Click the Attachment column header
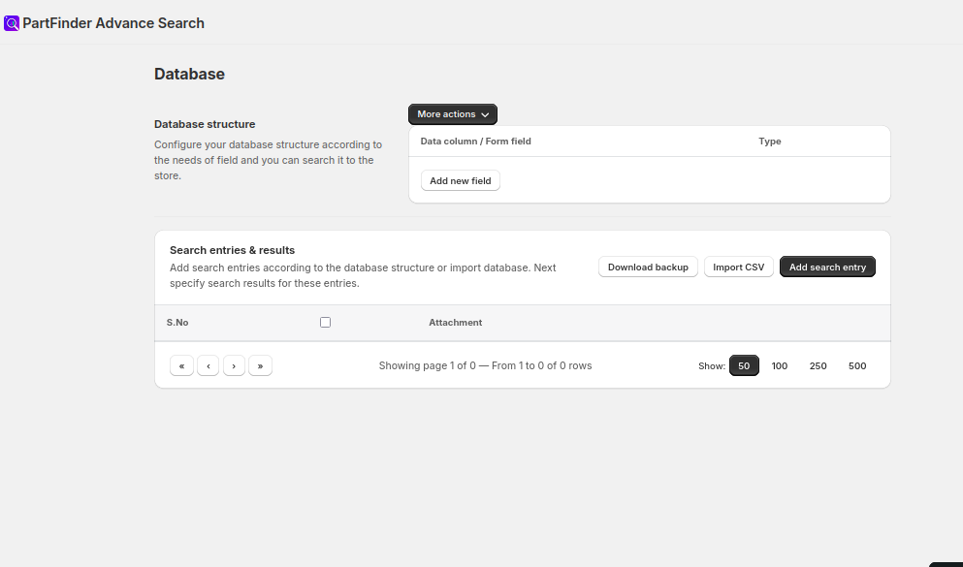This screenshot has width=963, height=567. pos(455,323)
